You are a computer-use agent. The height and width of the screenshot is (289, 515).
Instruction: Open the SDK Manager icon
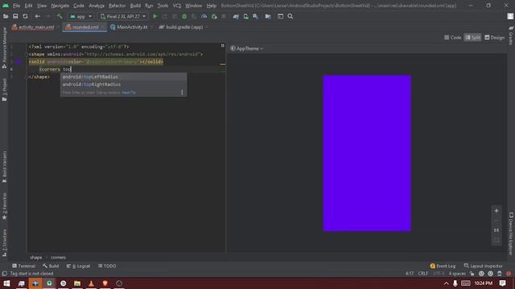click(x=255, y=16)
